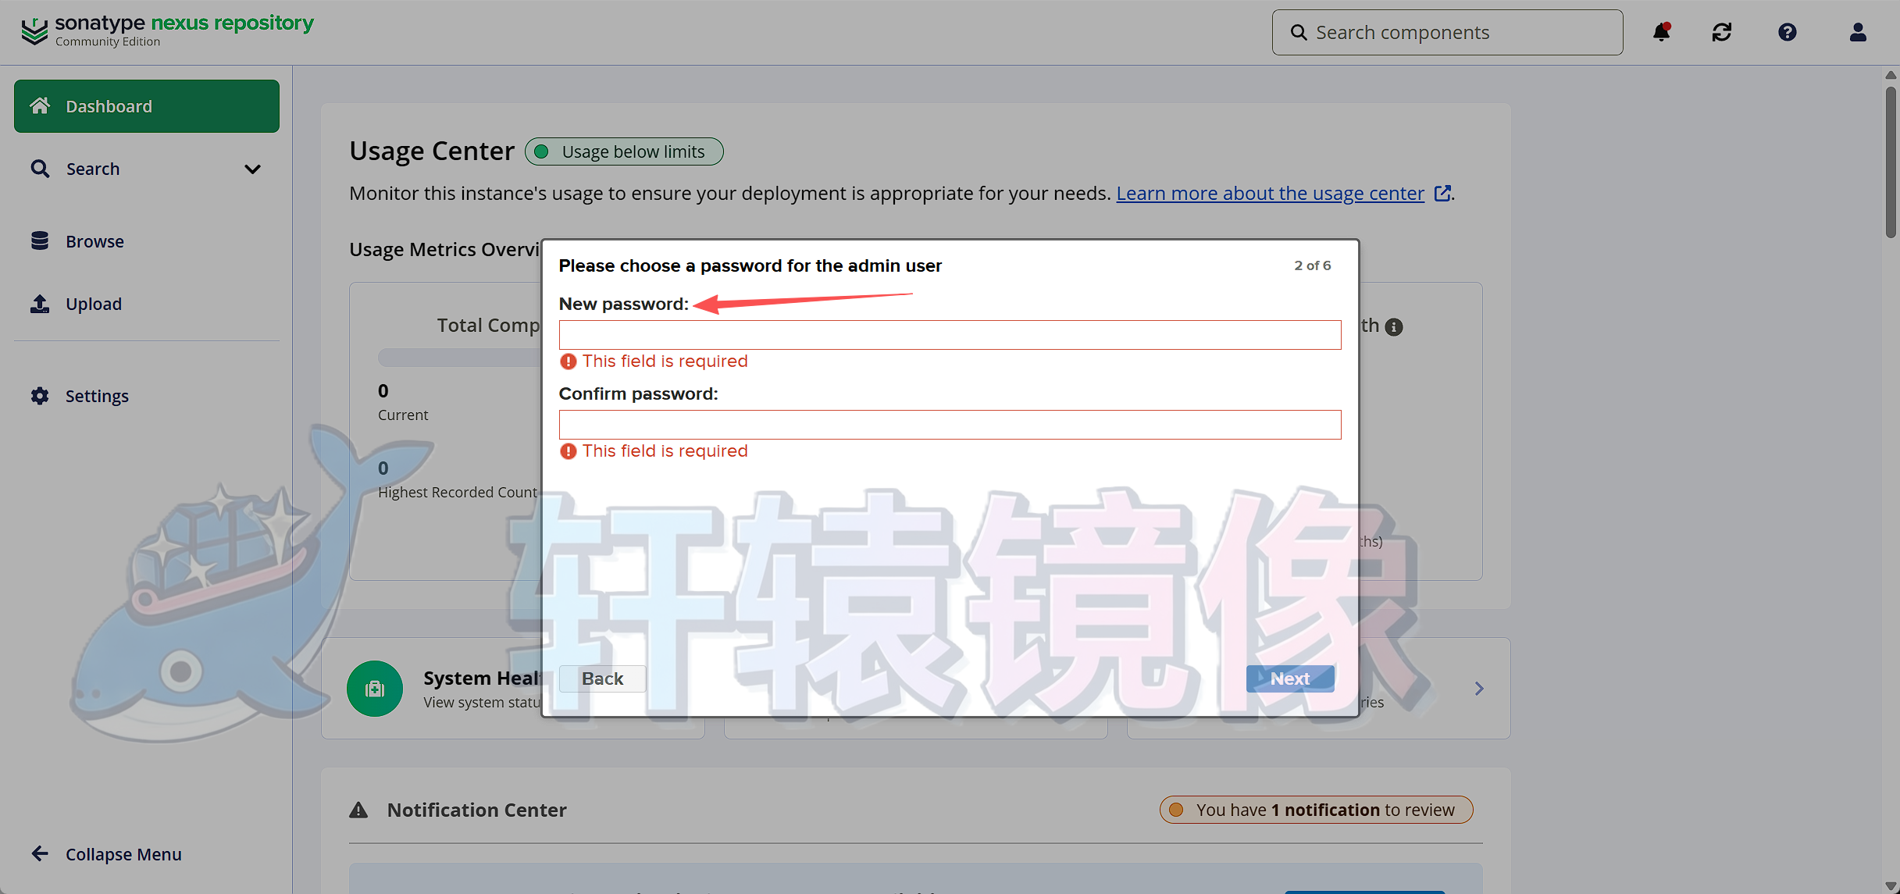The width and height of the screenshot is (1900, 894).
Task: Open the user profile icon
Action: click(x=1858, y=32)
